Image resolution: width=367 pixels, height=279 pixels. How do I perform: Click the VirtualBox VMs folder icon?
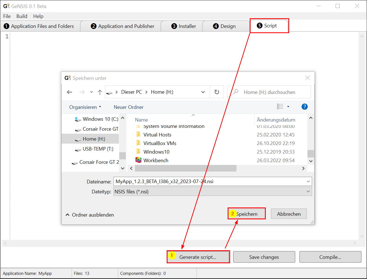coord(138,143)
